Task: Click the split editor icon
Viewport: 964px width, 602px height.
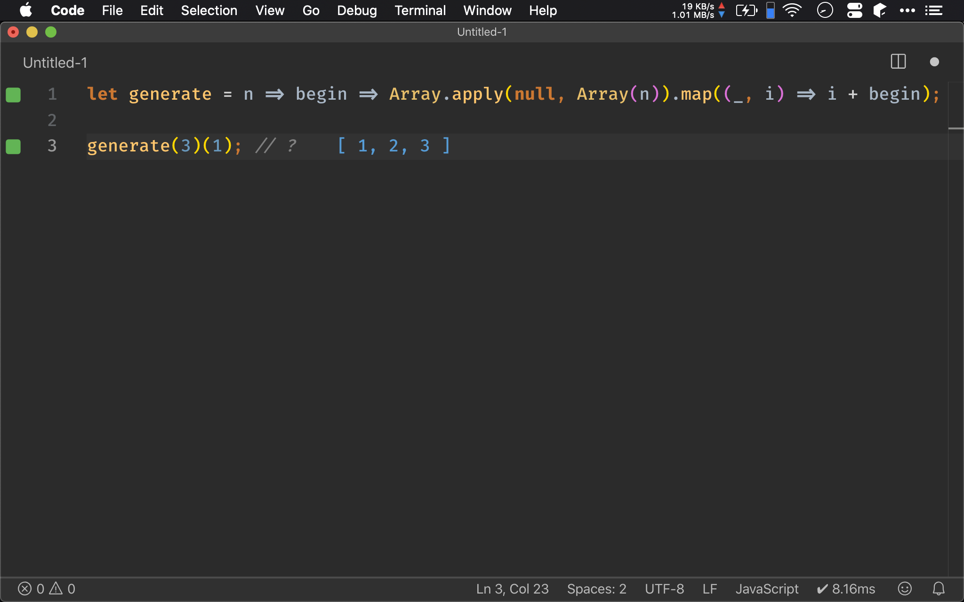Action: pos(898,62)
